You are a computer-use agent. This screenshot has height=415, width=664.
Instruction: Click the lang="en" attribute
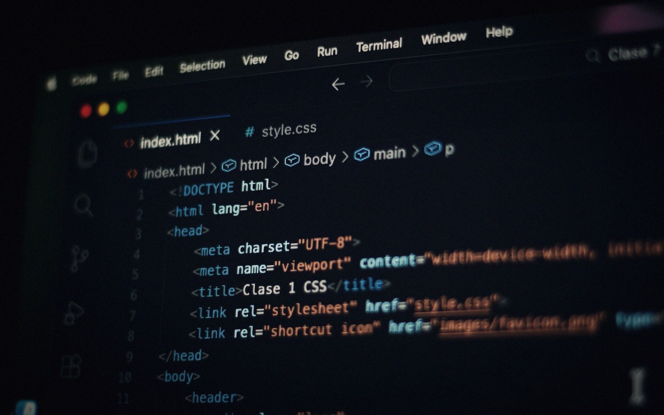pyautogui.click(x=244, y=207)
